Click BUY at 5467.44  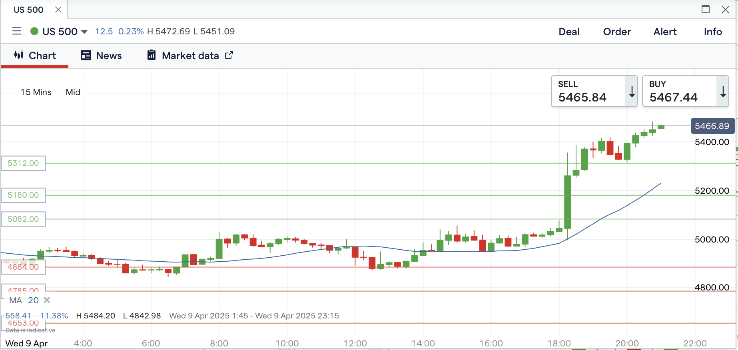pos(679,91)
